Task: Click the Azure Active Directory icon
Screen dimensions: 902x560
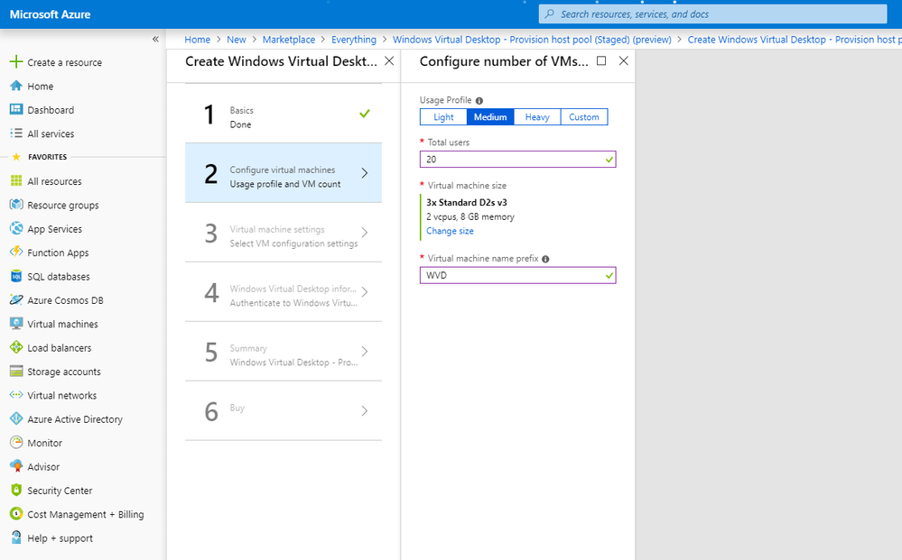Action: [16, 418]
